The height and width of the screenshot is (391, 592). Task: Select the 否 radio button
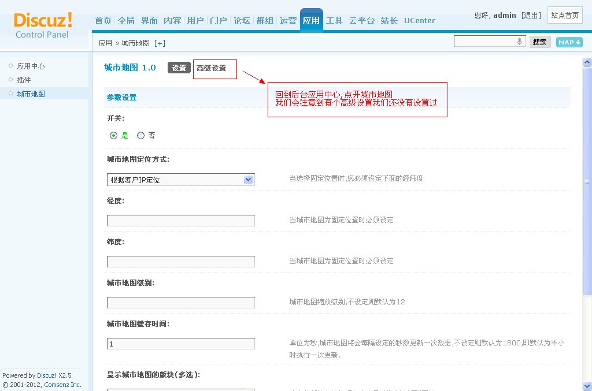pos(140,136)
